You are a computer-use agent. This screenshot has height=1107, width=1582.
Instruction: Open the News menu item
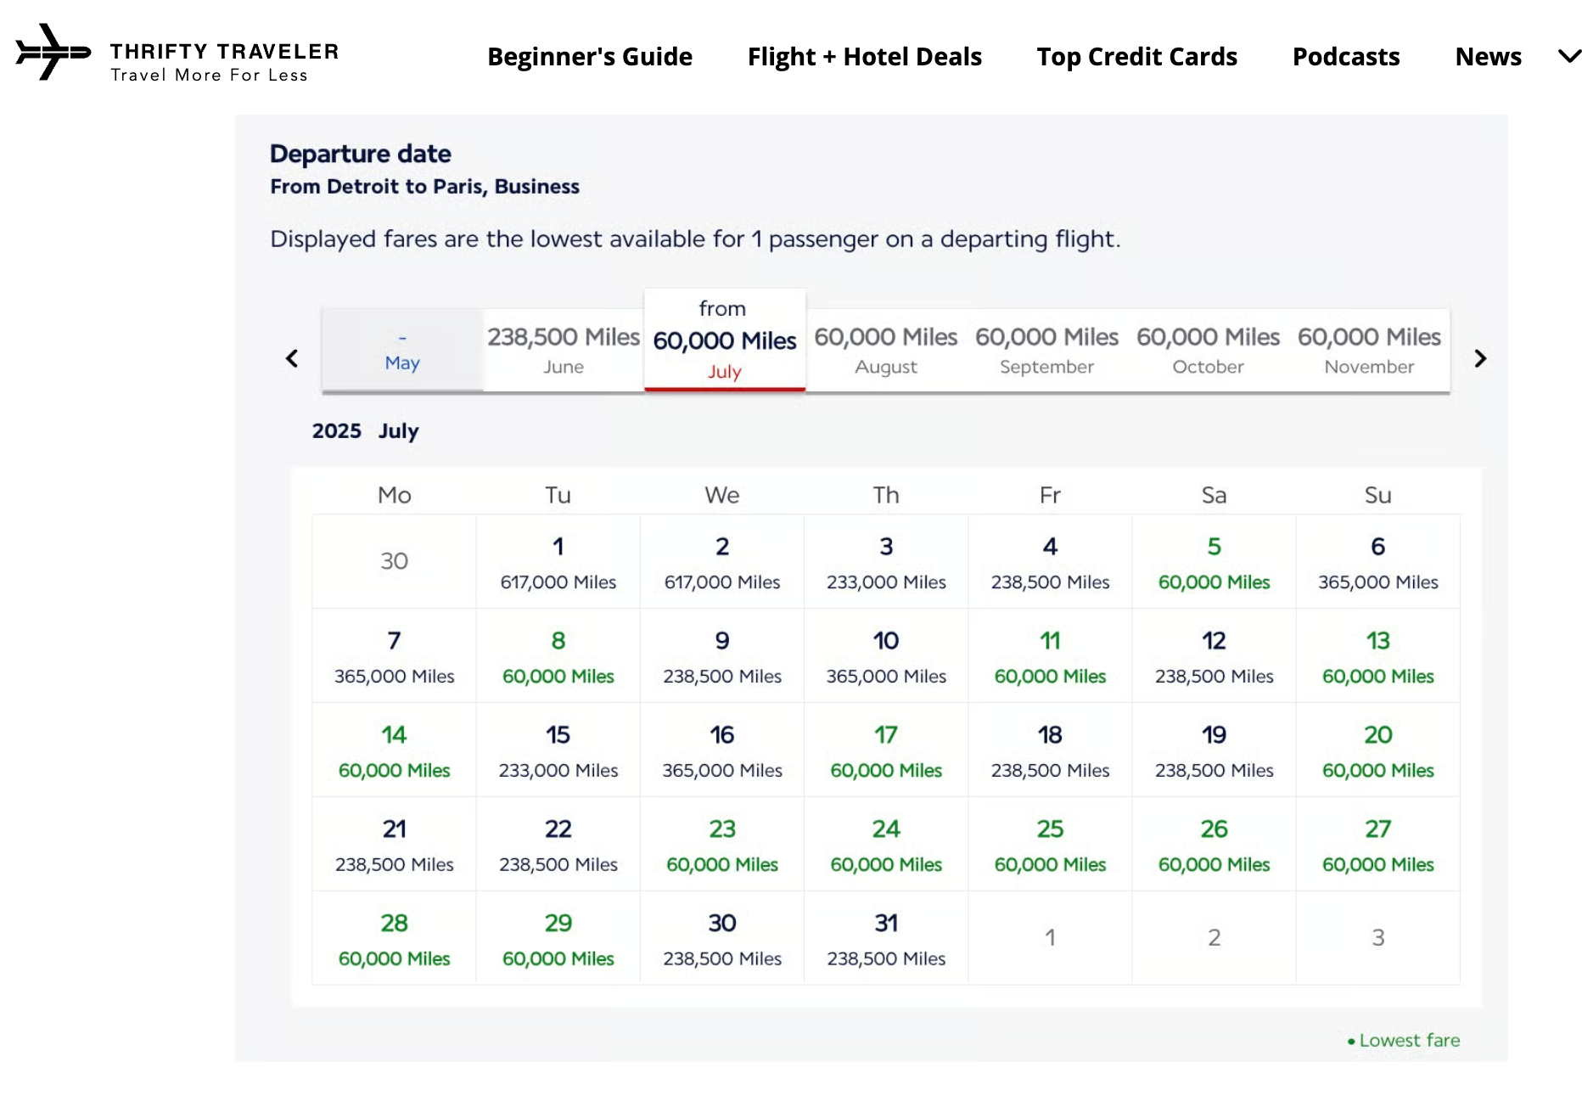click(1489, 57)
